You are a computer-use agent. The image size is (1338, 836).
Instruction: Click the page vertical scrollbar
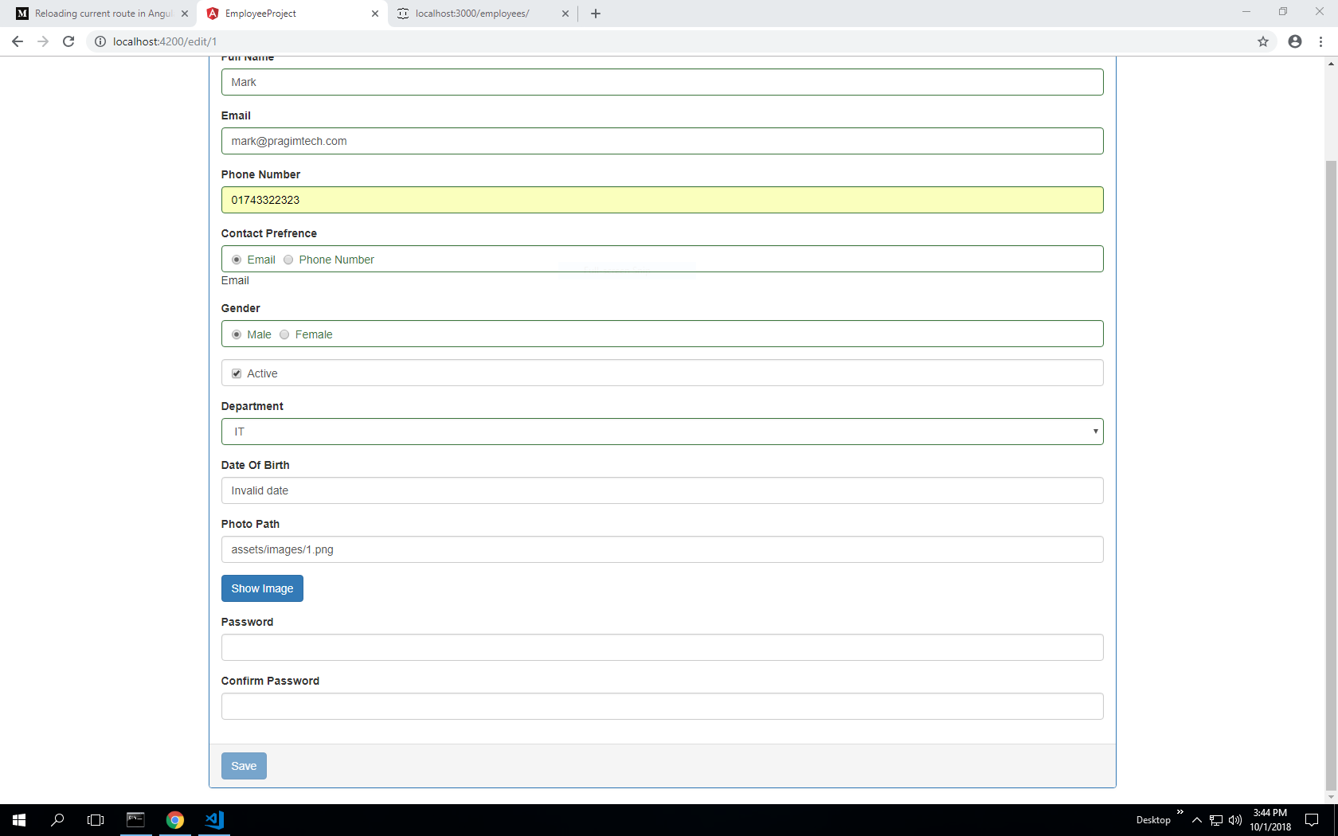[1331, 475]
